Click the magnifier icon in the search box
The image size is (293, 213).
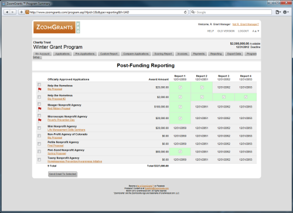193,12
